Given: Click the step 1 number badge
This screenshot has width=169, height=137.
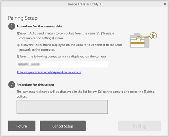Looking at the screenshot, I should (12, 26).
